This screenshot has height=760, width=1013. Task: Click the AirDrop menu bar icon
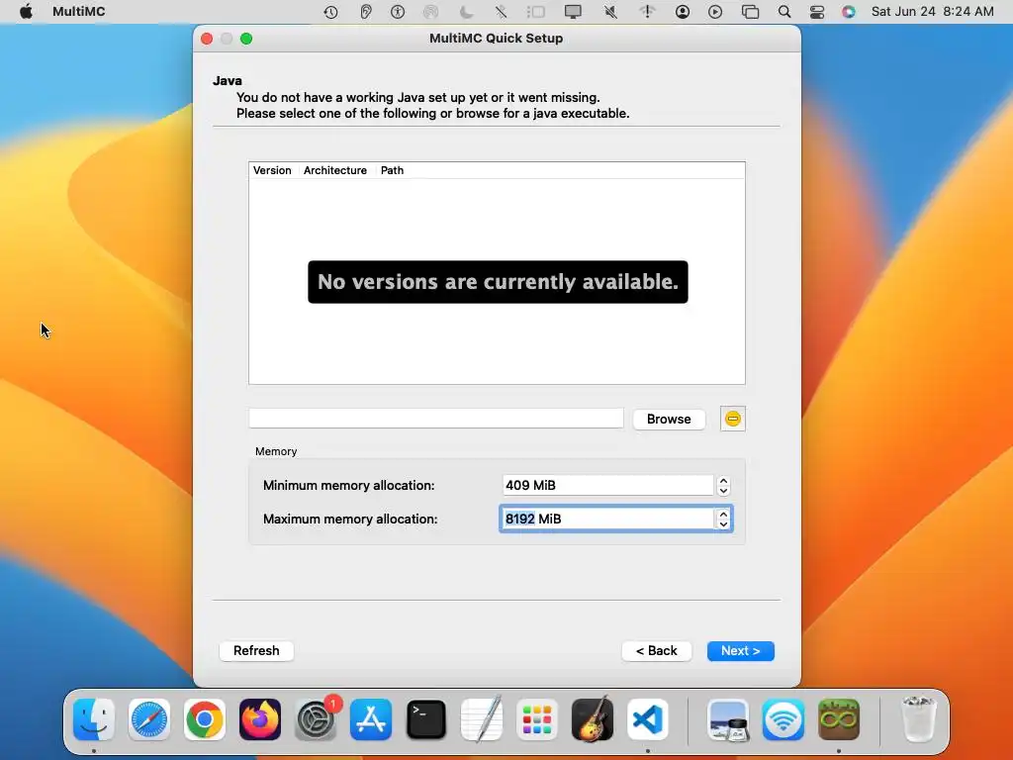coord(430,12)
